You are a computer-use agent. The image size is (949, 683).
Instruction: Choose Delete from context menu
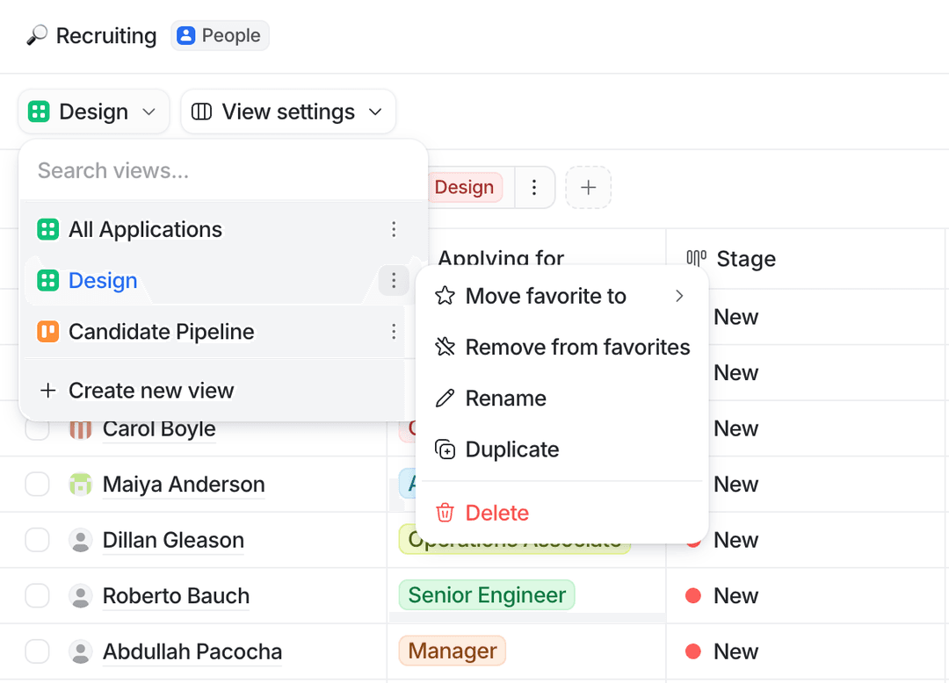point(561,514)
